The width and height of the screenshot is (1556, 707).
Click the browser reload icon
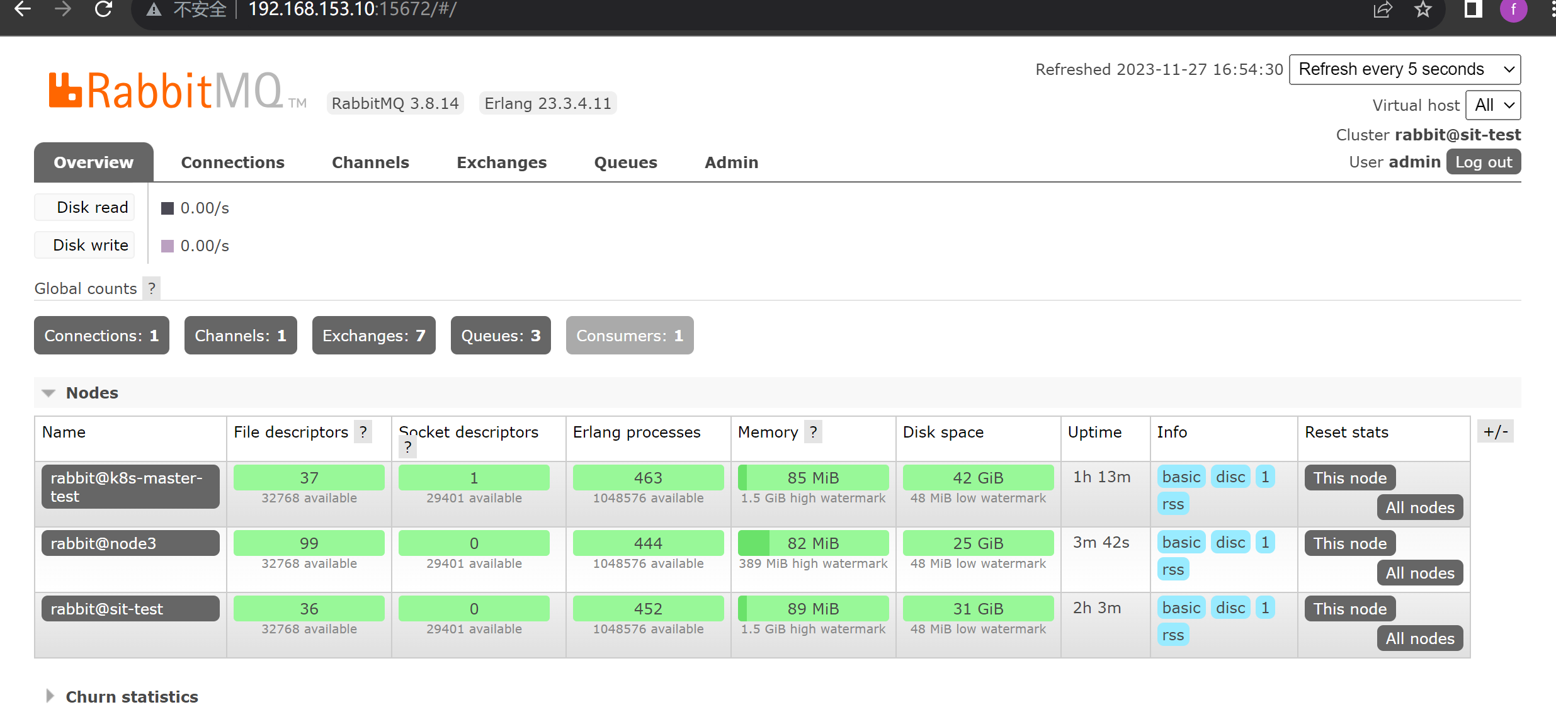(103, 9)
